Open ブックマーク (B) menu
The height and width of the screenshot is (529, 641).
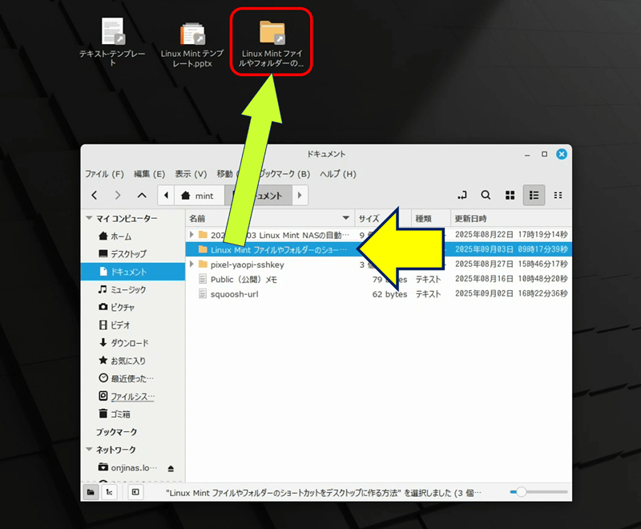click(285, 174)
